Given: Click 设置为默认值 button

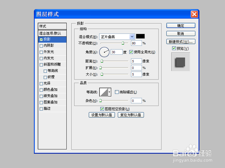Looking at the screenshot, I should [x=102, y=115].
